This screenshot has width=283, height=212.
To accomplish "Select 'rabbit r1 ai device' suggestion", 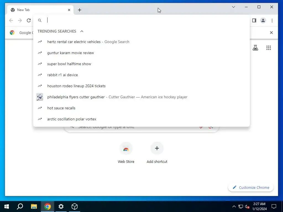I will 141,75.
